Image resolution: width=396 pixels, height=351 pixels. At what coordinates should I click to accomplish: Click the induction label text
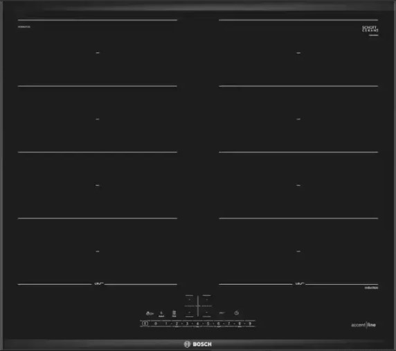(x=371, y=287)
